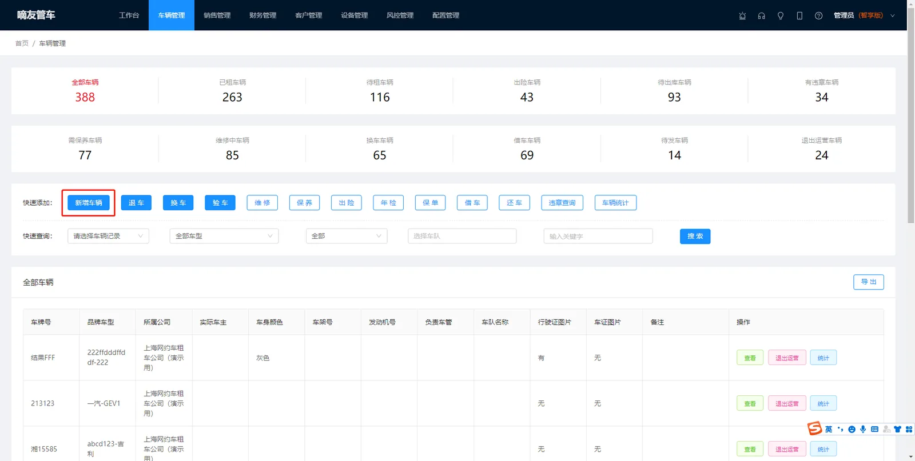Screen dimensions: 915x461
Task: Go to the 财务管理 menu tab
Action: [x=263, y=15]
